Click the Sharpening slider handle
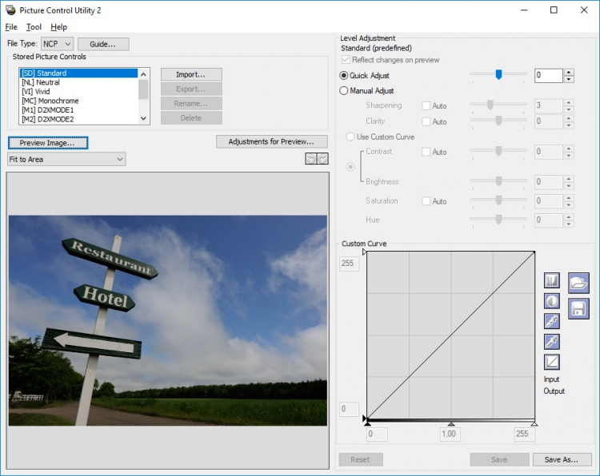This screenshot has width=600, height=476. coord(490,105)
